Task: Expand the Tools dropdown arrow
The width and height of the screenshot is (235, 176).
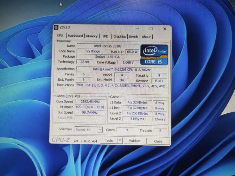Action: [x=120, y=140]
